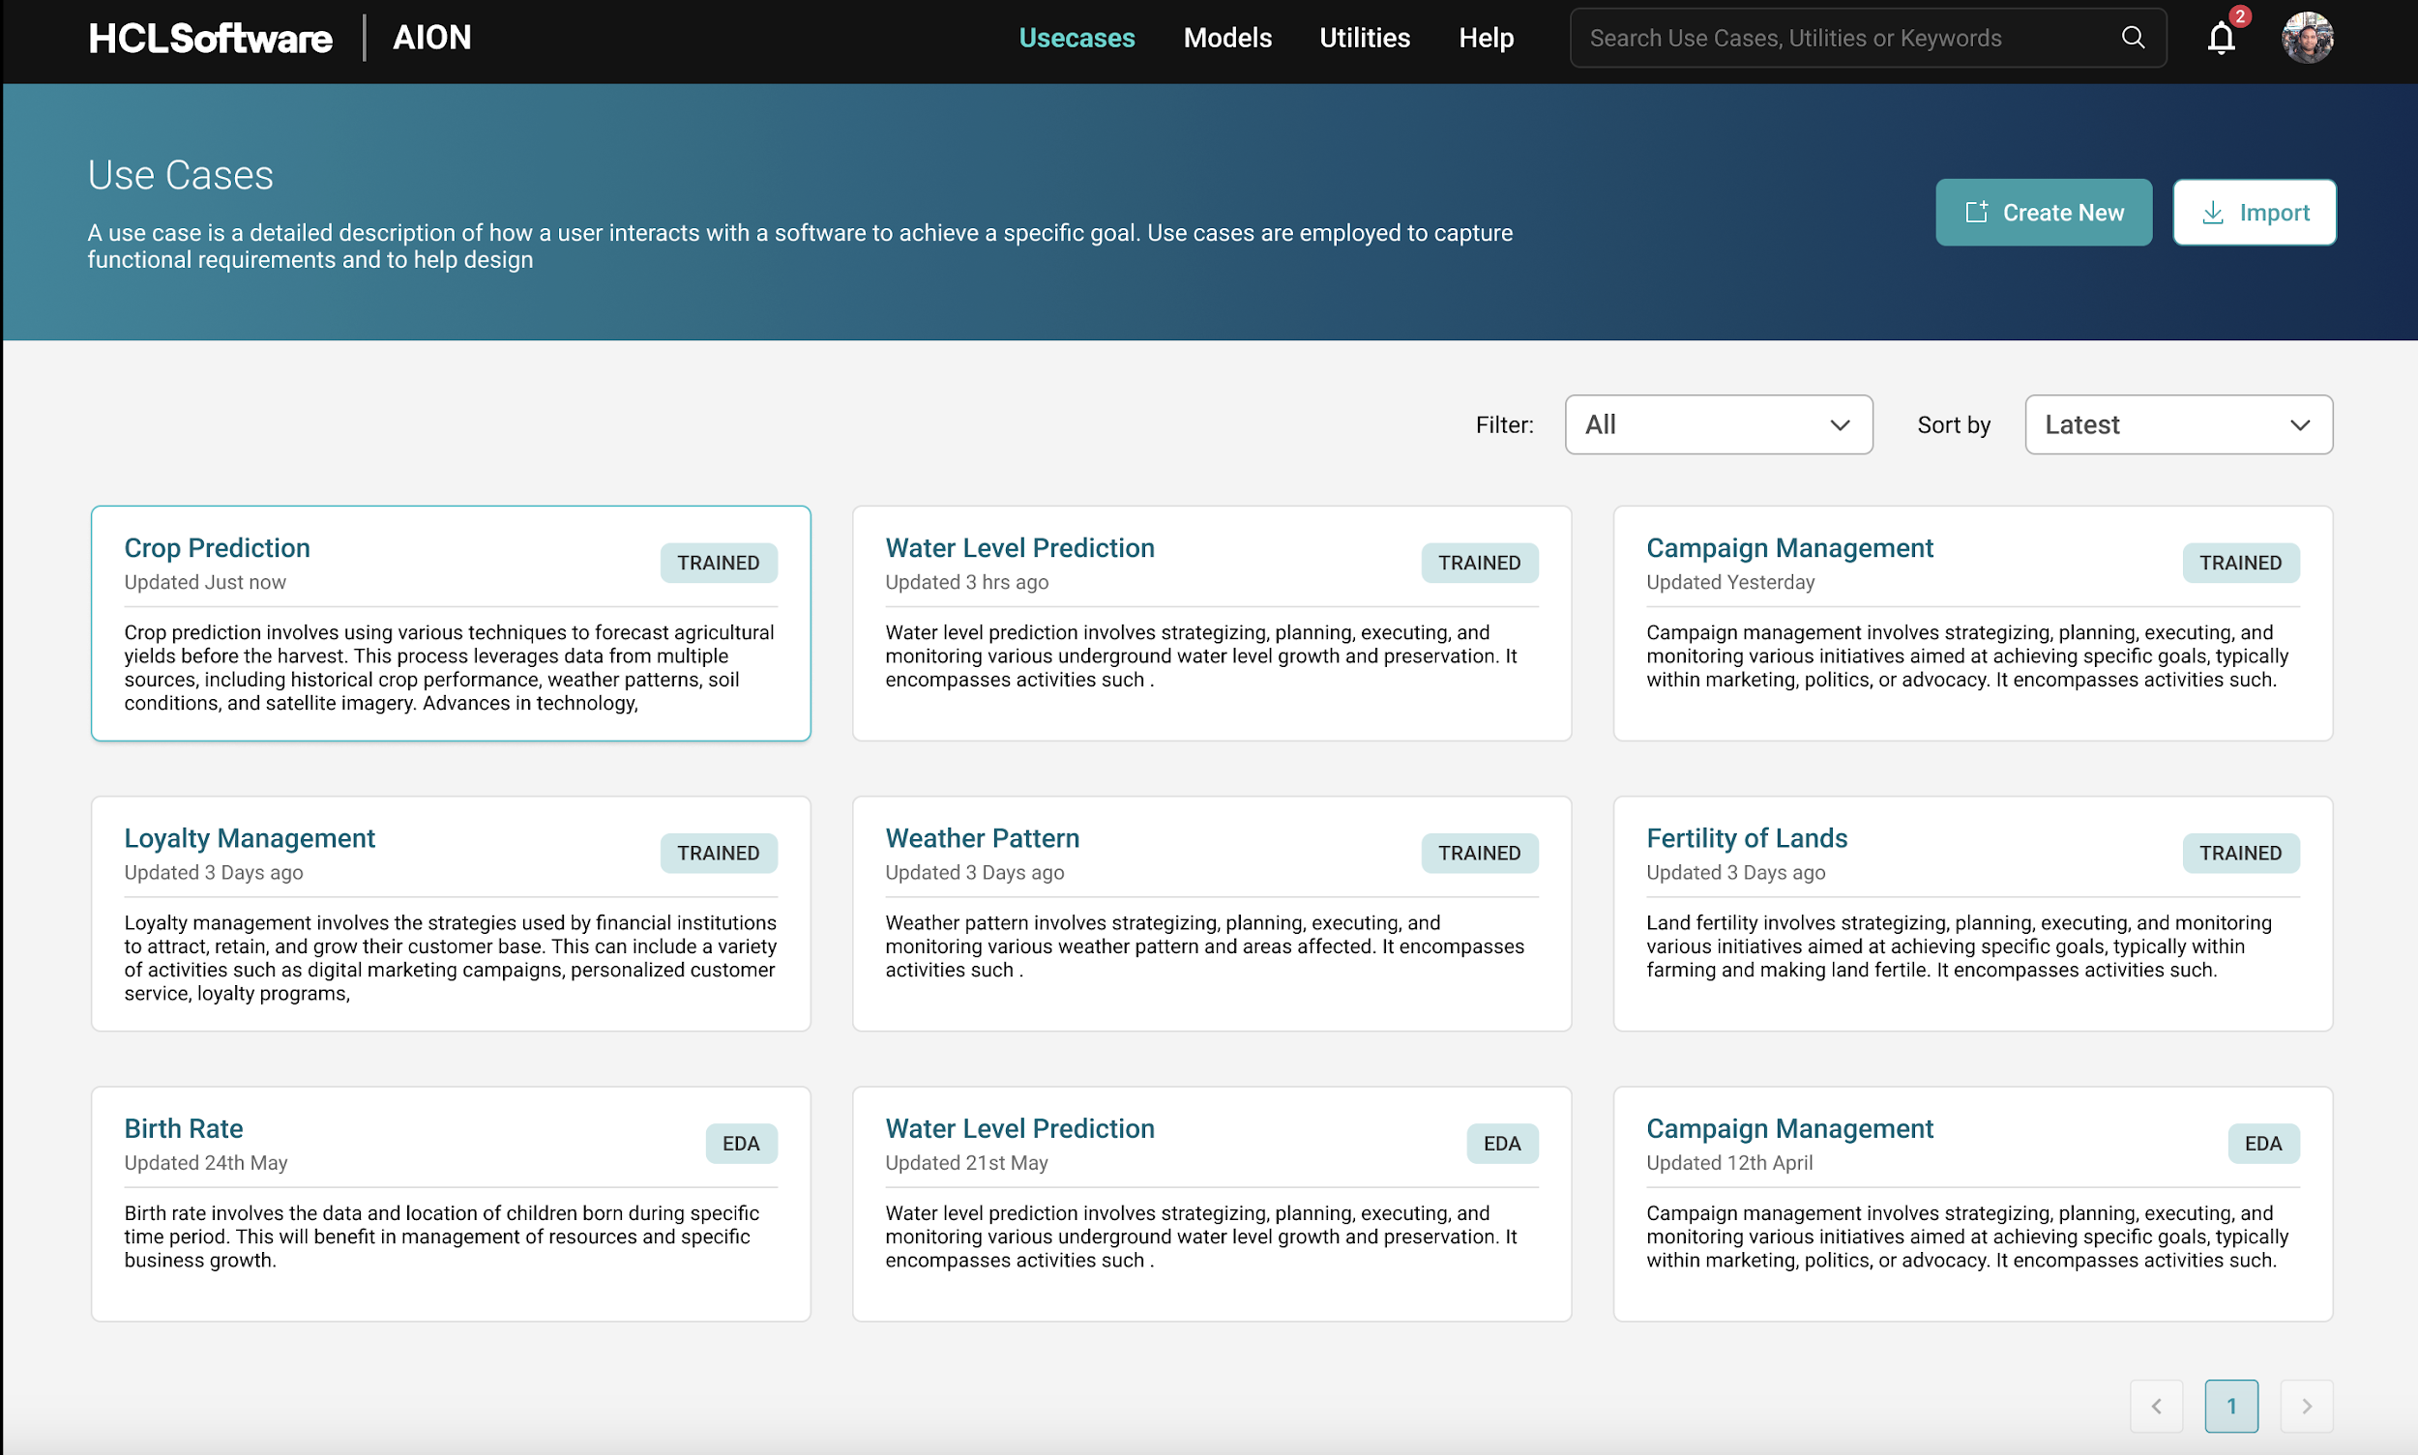
Task: Click the download icon inside Import button
Action: (2212, 212)
